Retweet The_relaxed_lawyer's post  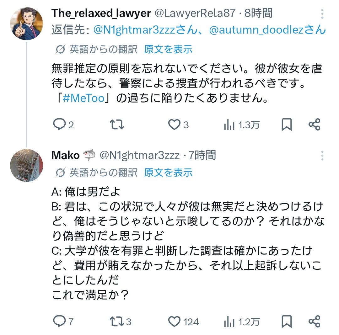(118, 125)
